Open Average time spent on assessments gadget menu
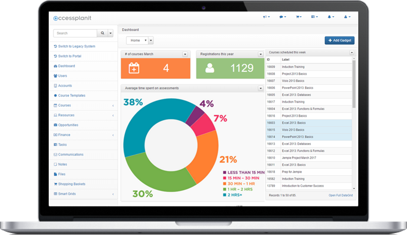The width and height of the screenshot is (407, 235). [260, 88]
